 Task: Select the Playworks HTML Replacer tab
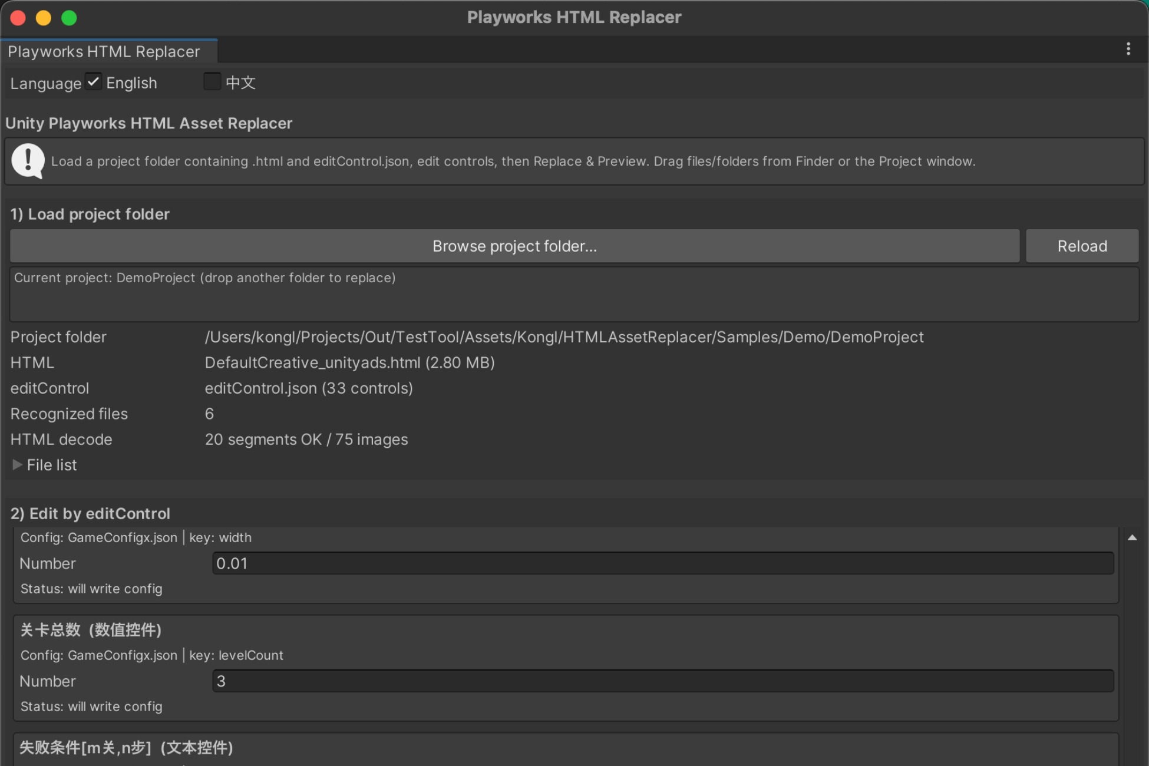click(x=109, y=51)
